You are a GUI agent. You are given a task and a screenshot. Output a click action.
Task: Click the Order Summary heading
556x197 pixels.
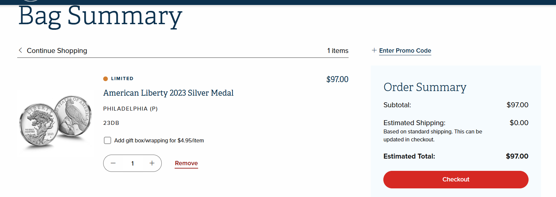pyautogui.click(x=425, y=87)
